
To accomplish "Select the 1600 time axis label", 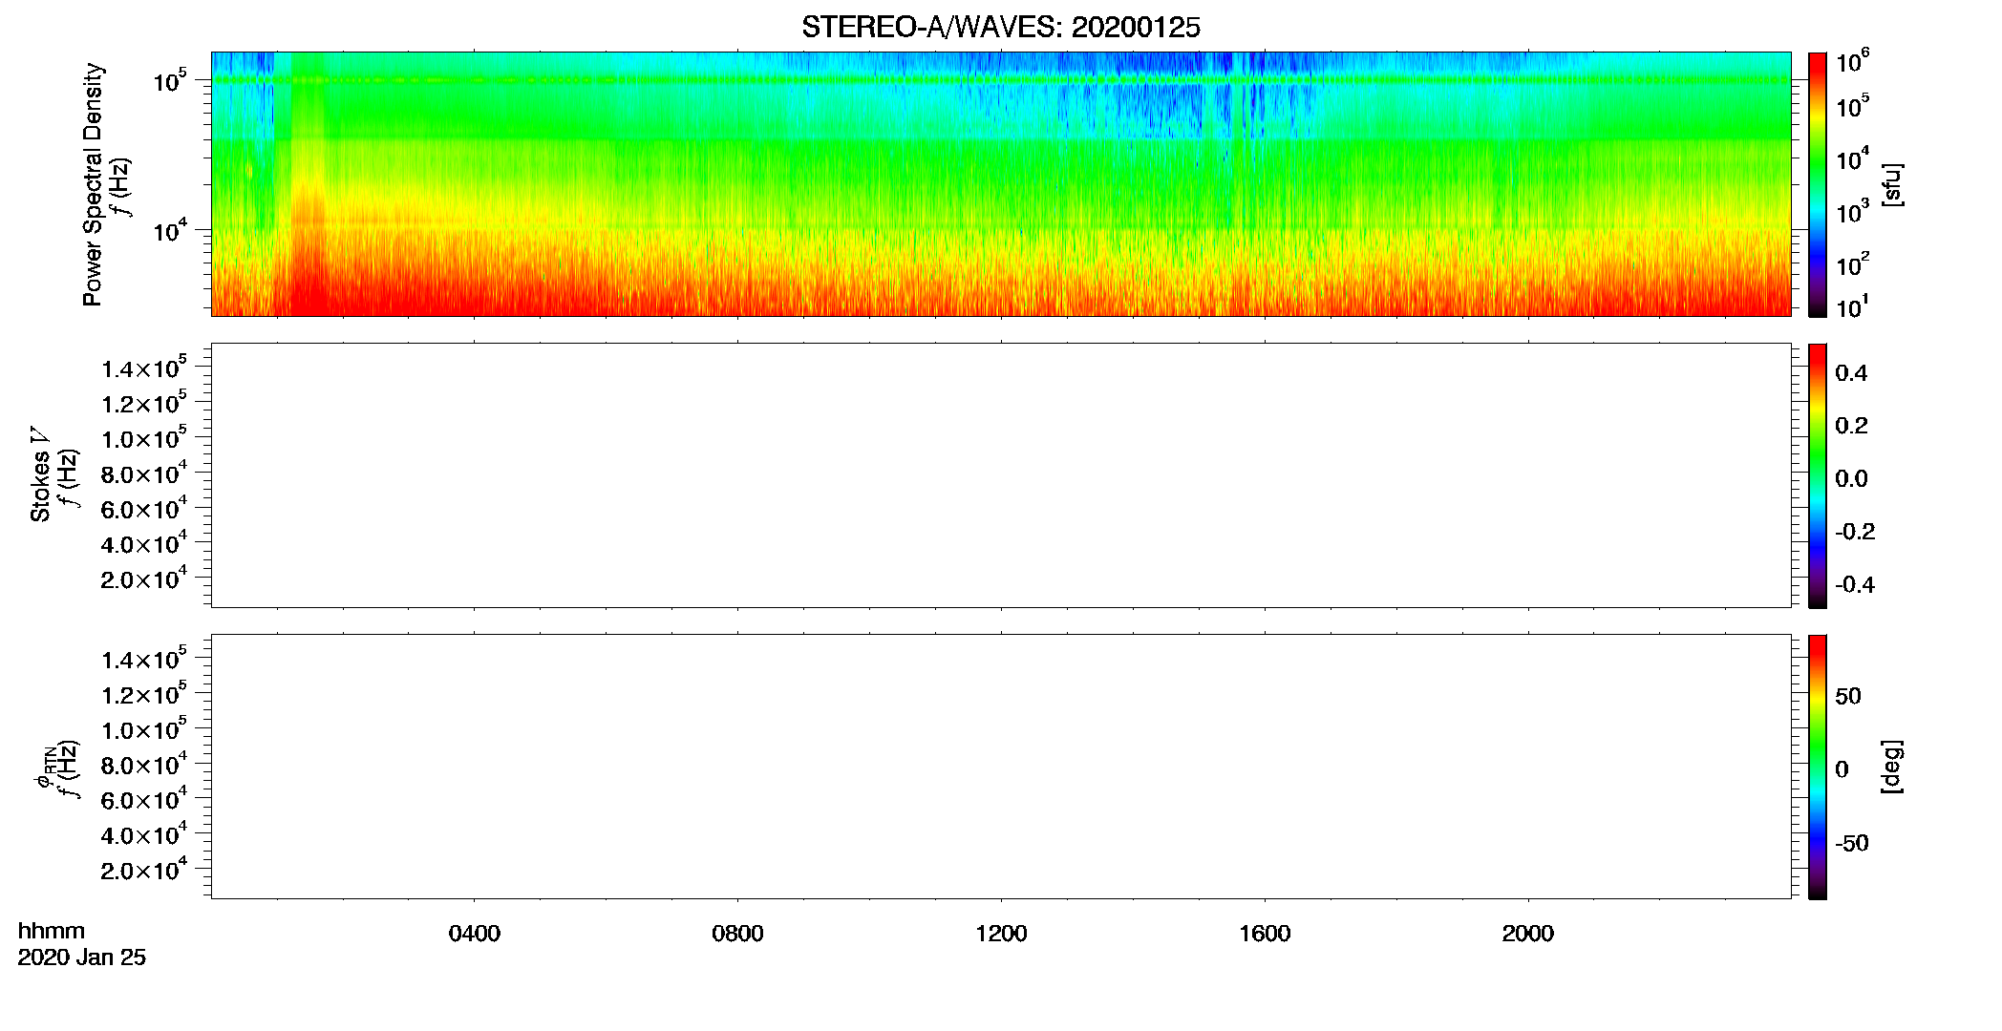I will [x=1265, y=934].
